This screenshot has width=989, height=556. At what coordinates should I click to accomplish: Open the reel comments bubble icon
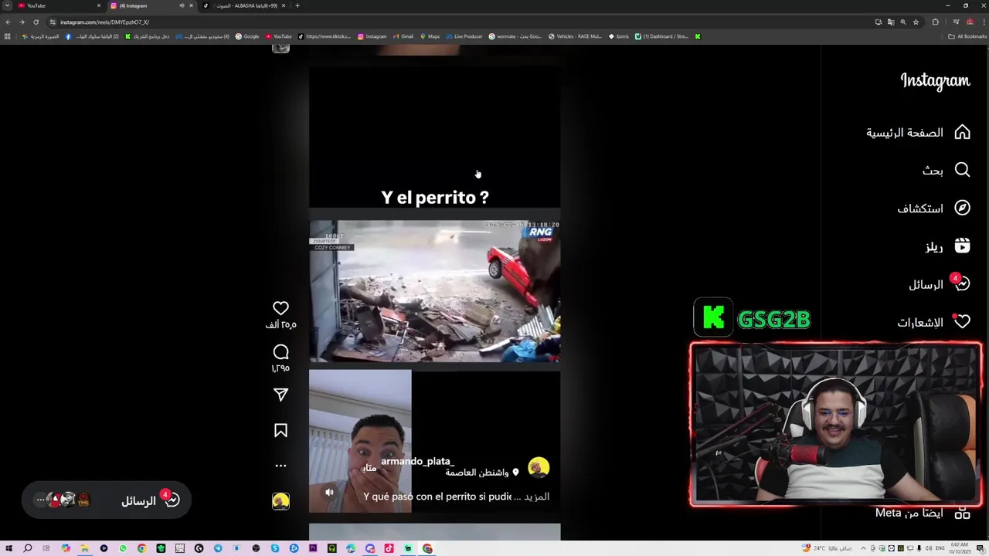point(280,352)
